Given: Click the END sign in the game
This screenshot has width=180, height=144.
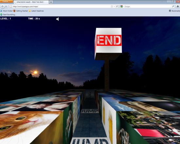Looking at the screenshot, I should (109, 40).
